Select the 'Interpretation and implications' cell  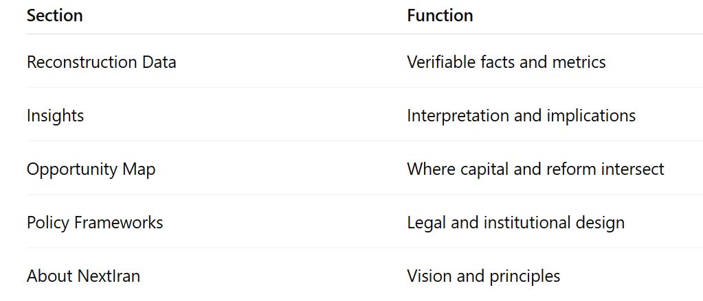[x=521, y=116]
